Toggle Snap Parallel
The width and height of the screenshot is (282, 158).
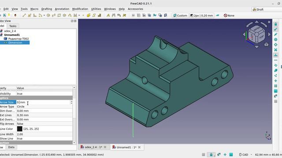click(x=275, y=65)
